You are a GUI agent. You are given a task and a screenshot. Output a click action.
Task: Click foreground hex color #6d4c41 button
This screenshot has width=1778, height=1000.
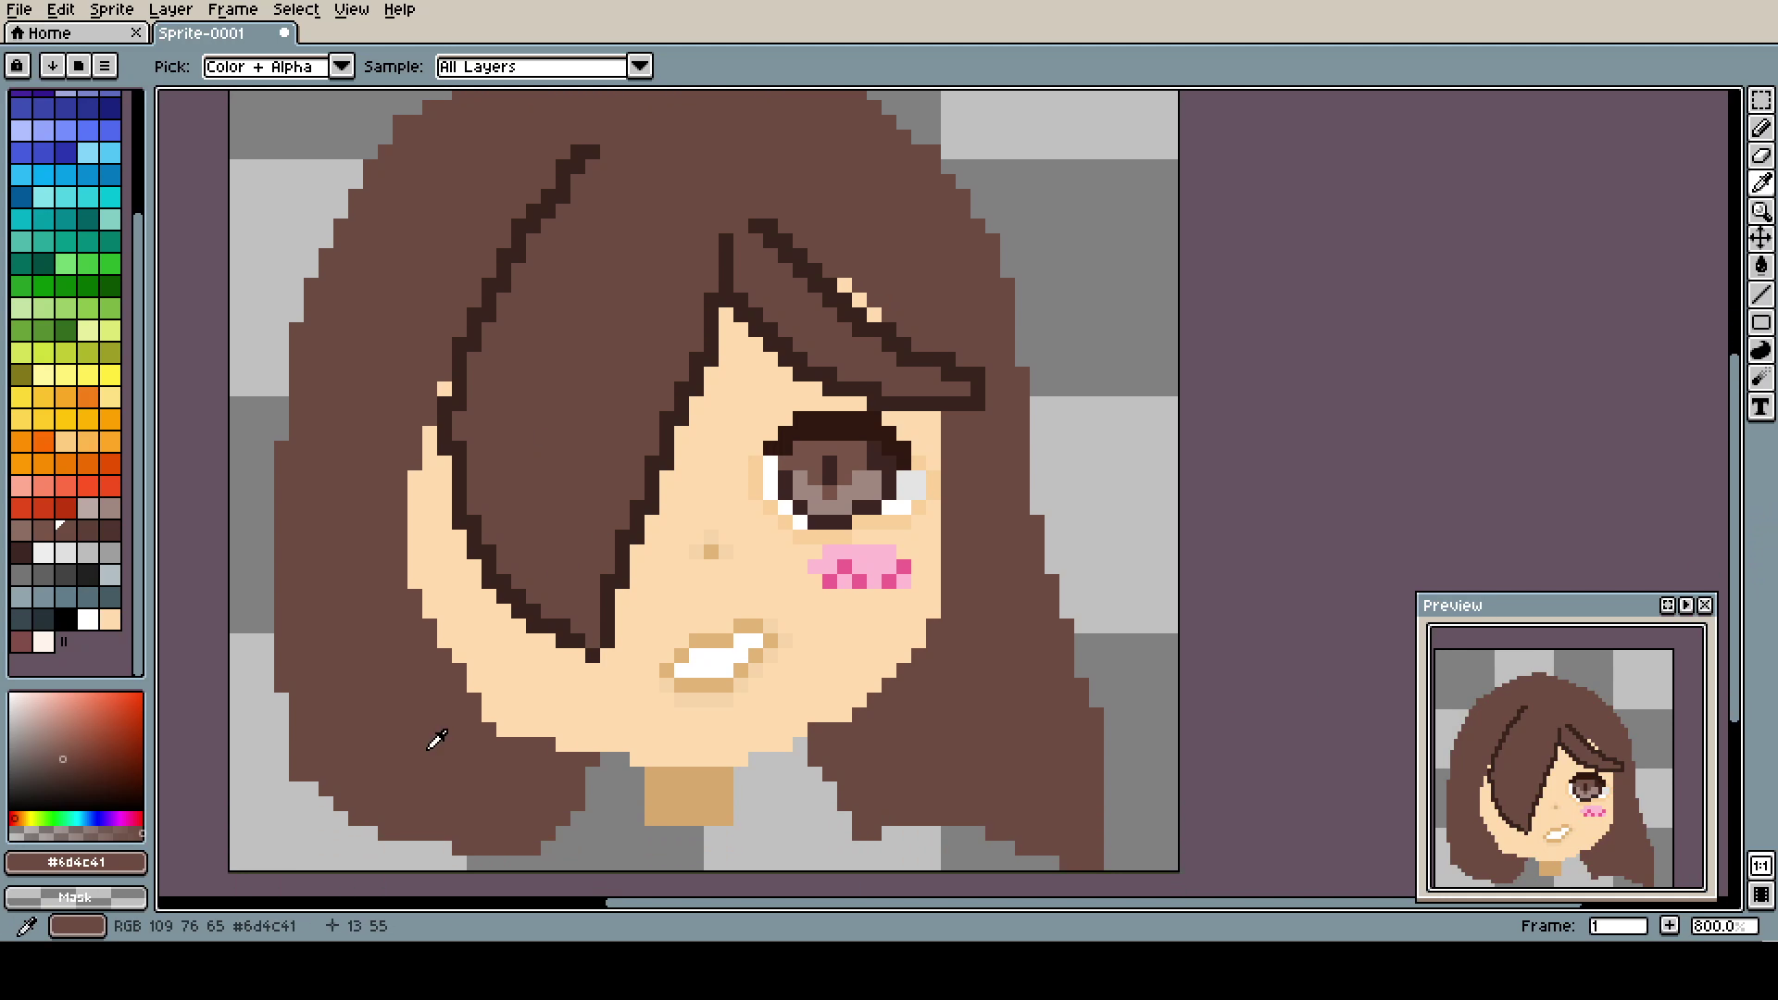76,862
